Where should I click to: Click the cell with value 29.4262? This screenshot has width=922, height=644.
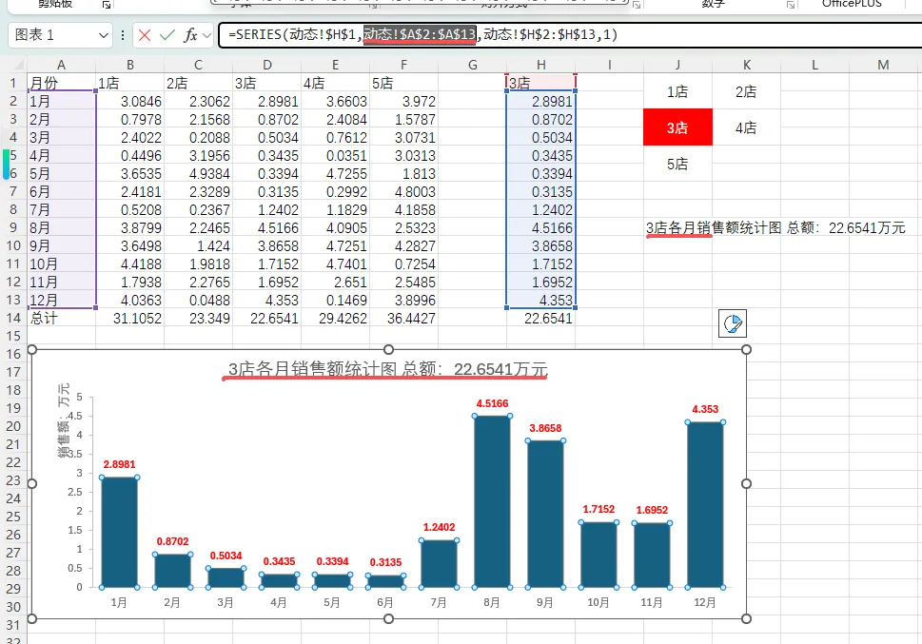335,318
